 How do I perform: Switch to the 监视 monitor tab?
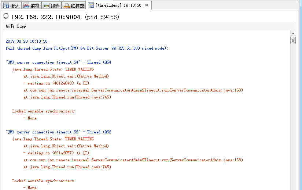(31, 6)
